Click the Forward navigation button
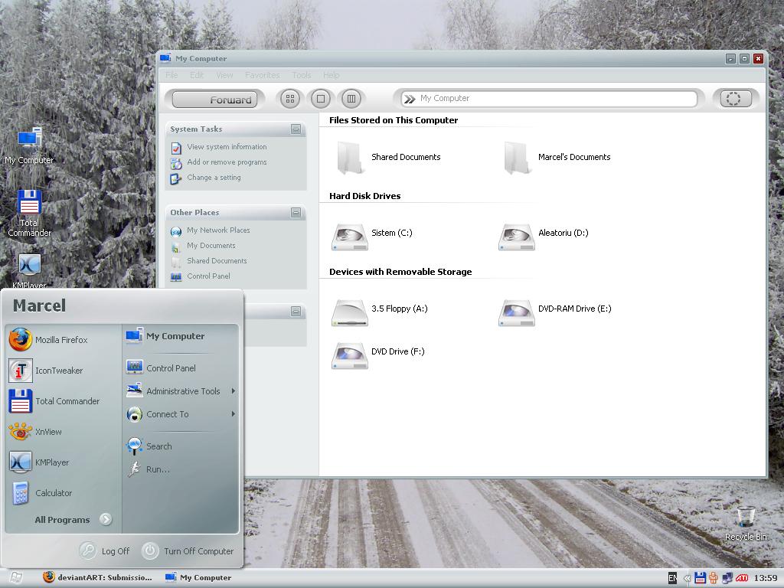Viewport: 784px width, 588px height. (214, 99)
